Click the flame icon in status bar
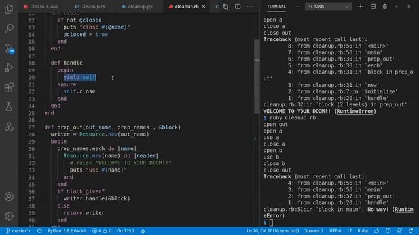This screenshot has width=419, height=235. (x=143, y=230)
